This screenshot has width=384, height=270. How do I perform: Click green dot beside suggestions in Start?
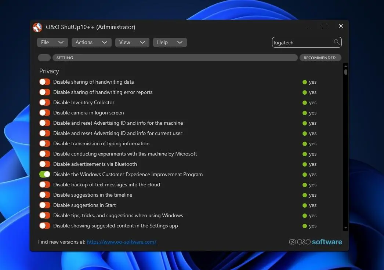tap(305, 206)
